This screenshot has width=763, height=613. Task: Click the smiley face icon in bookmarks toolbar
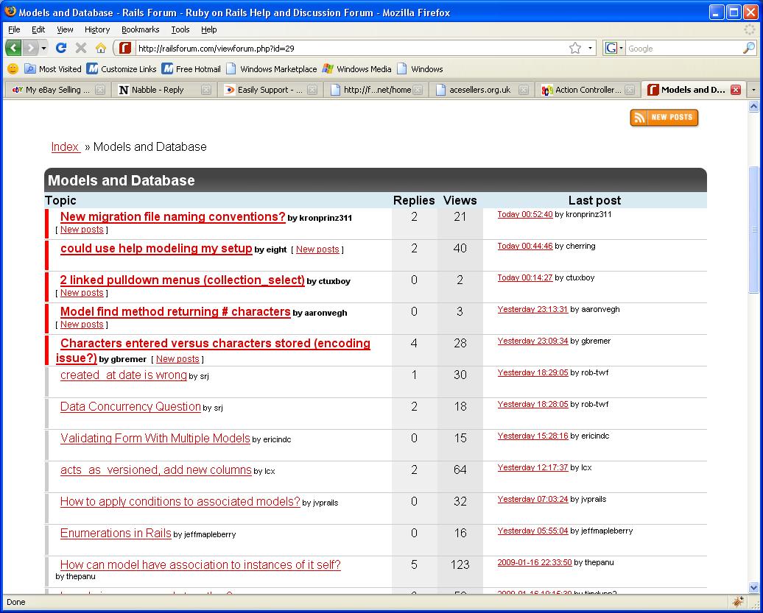click(x=13, y=68)
